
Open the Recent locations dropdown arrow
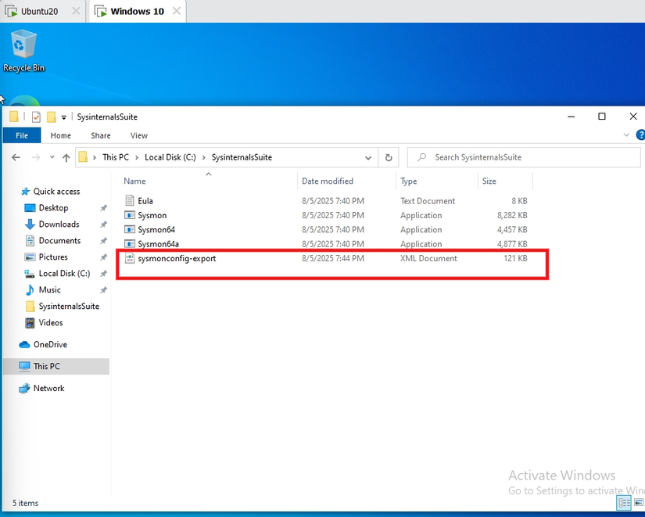click(52, 157)
